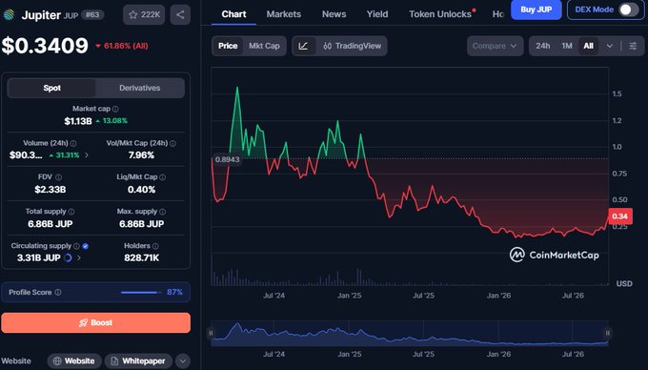Viewport: 648px width, 370px height.
Task: Switch to the line chart type icon
Action: coord(304,46)
